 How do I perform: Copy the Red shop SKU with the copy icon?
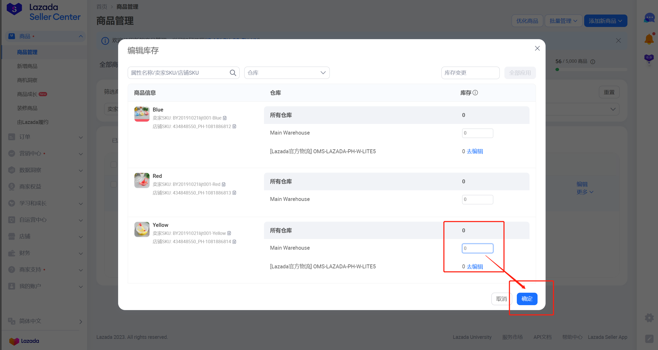point(234,193)
